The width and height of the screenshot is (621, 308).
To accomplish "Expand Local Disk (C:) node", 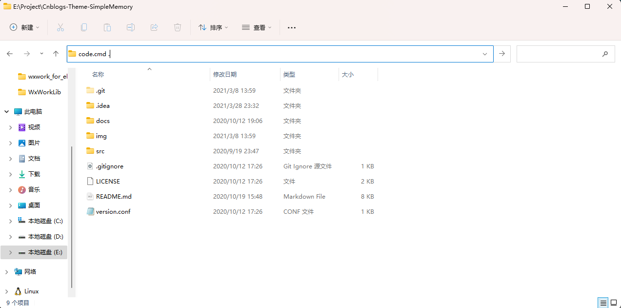I will [x=11, y=221].
